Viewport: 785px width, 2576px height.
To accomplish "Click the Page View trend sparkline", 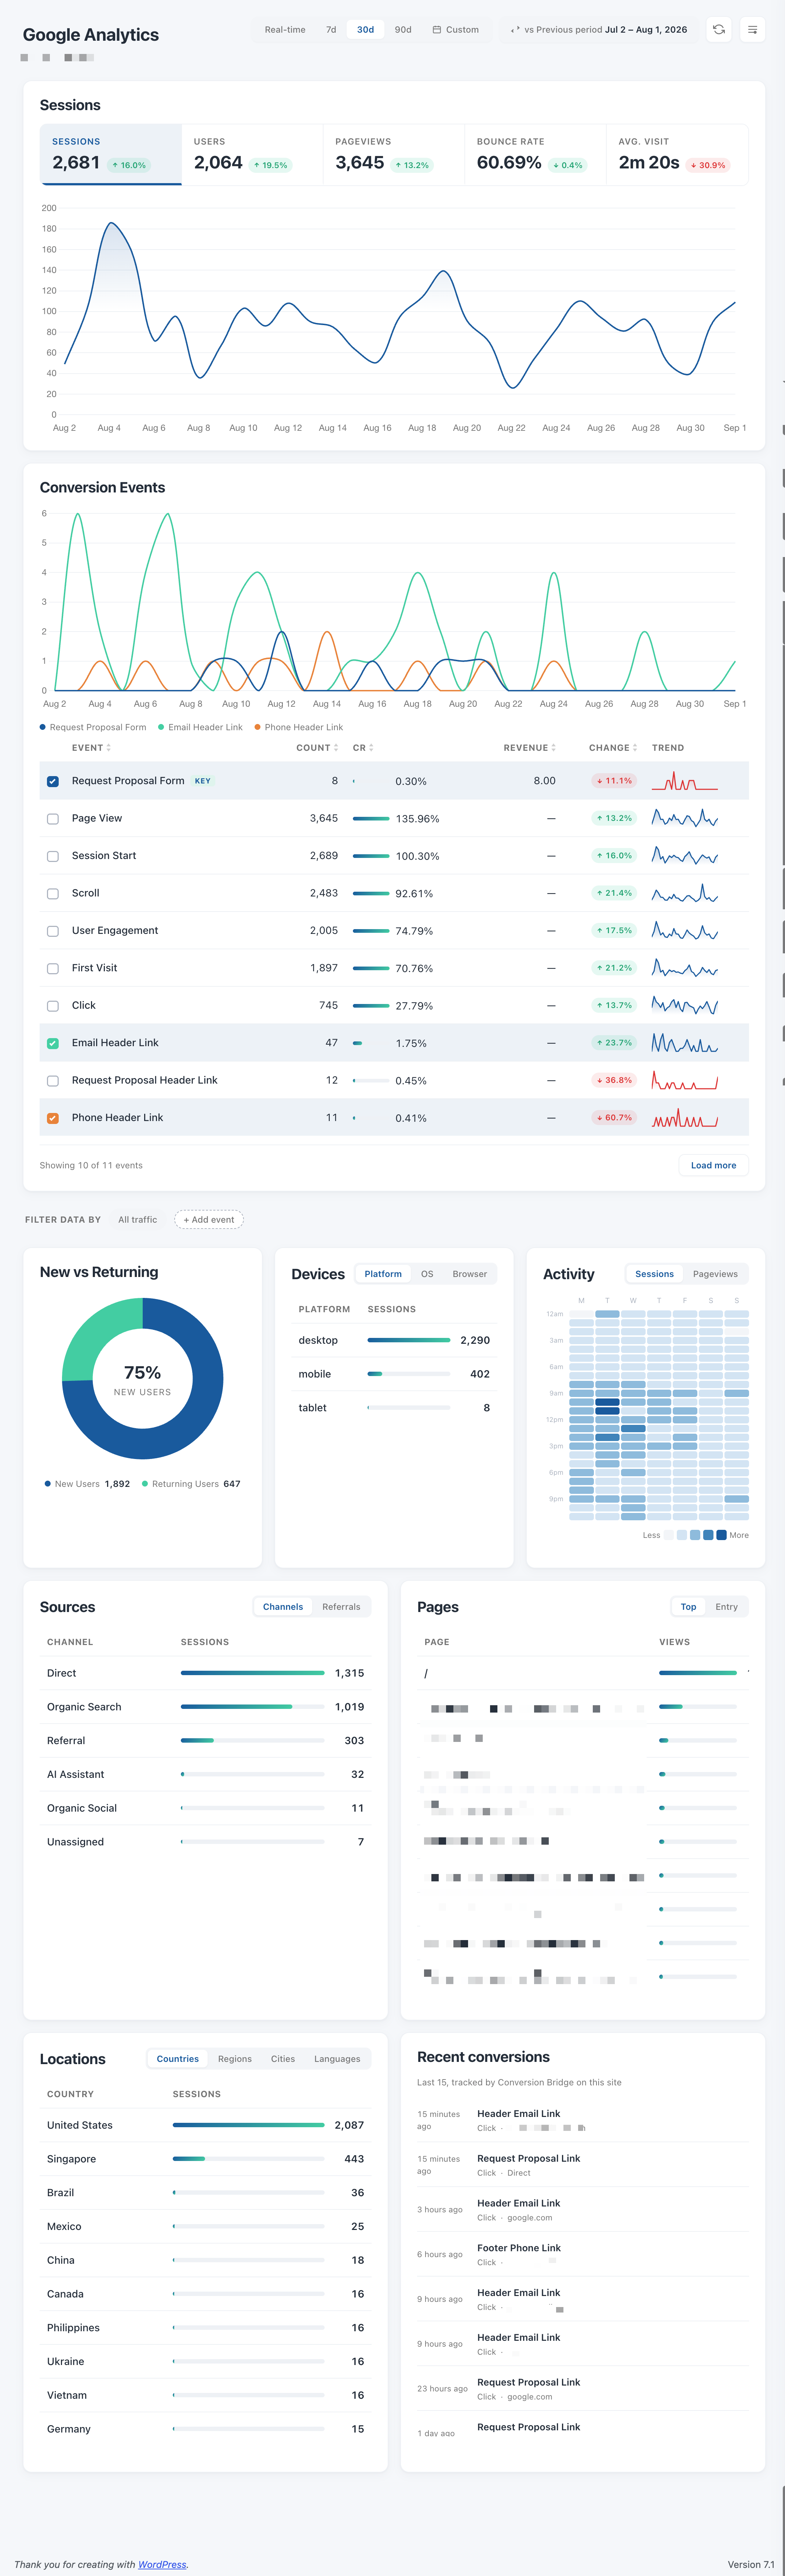I will coord(685,818).
